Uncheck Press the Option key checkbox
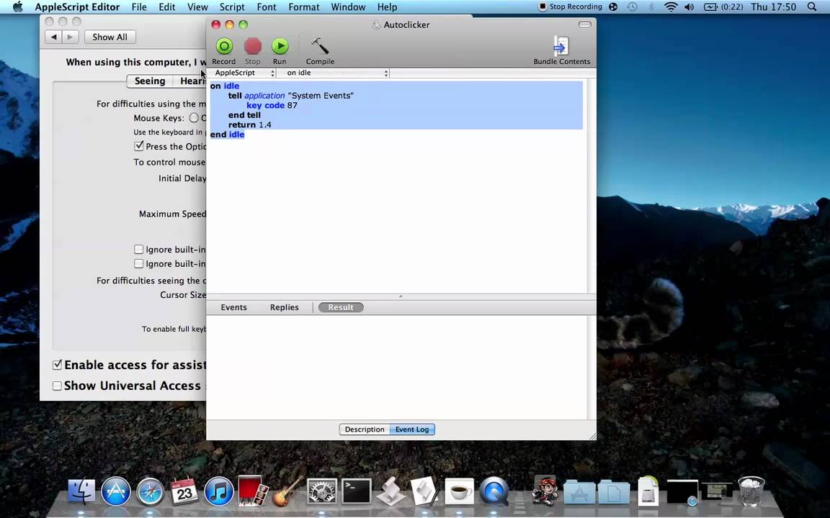The width and height of the screenshot is (830, 518). [138, 146]
